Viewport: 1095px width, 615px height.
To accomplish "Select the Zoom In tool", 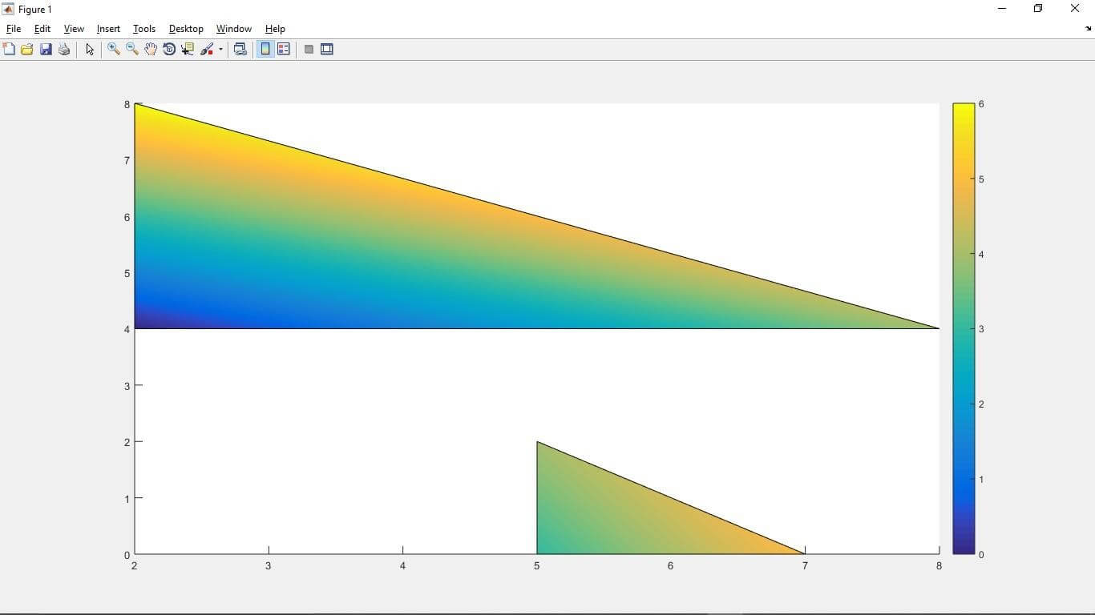I will pyautogui.click(x=113, y=49).
